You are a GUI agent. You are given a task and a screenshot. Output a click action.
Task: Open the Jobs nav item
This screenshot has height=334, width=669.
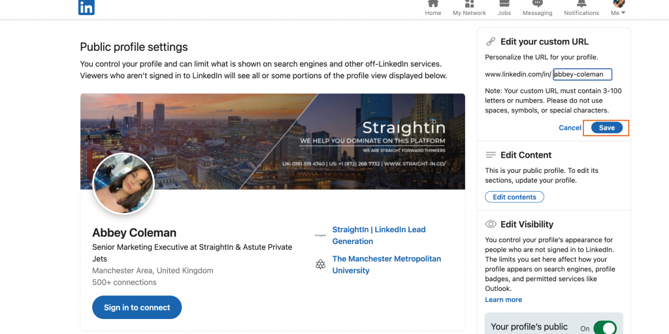coord(504,8)
